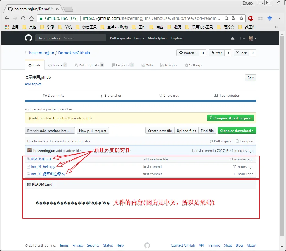
Task: Click the Google Translate icon in address bar
Action: pyautogui.click(x=234, y=18)
